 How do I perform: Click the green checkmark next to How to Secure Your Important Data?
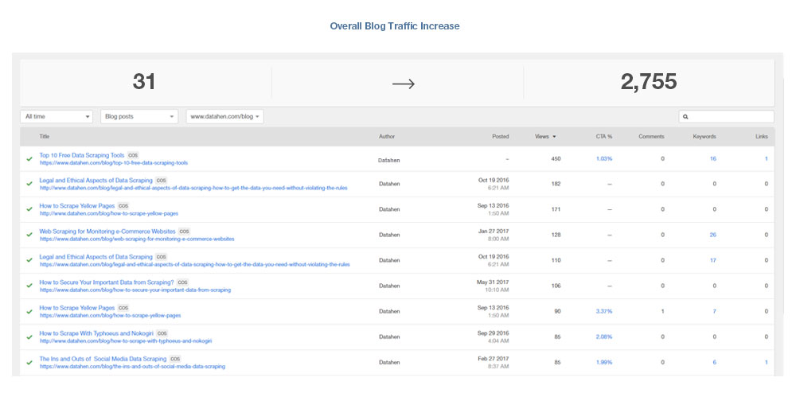pyautogui.click(x=29, y=286)
